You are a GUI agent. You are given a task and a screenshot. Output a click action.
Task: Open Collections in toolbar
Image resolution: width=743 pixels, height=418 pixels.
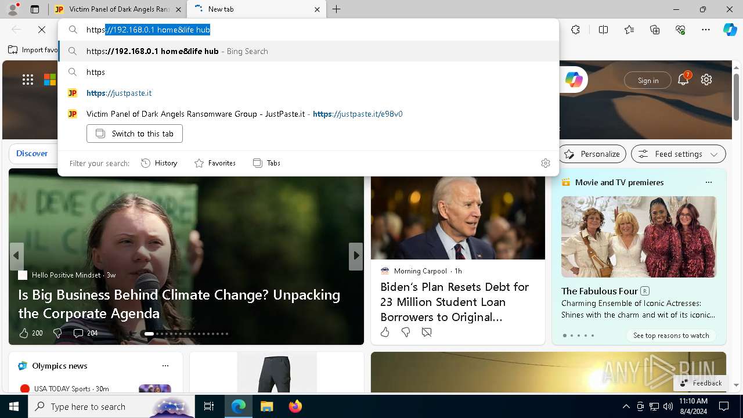coord(655,30)
